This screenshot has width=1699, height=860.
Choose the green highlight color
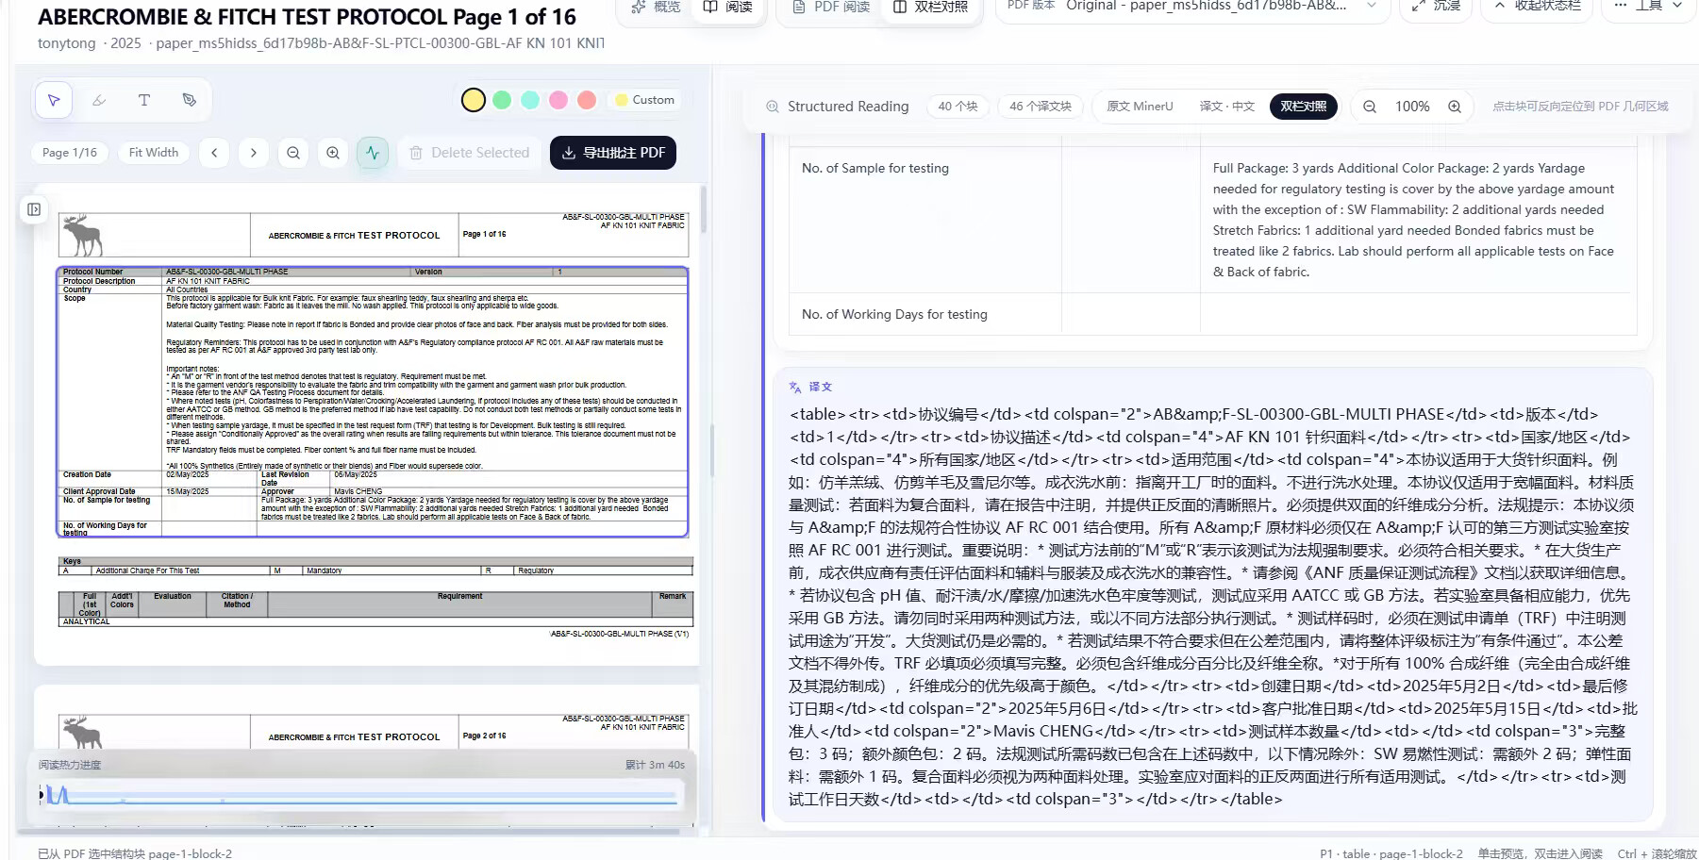tap(502, 100)
